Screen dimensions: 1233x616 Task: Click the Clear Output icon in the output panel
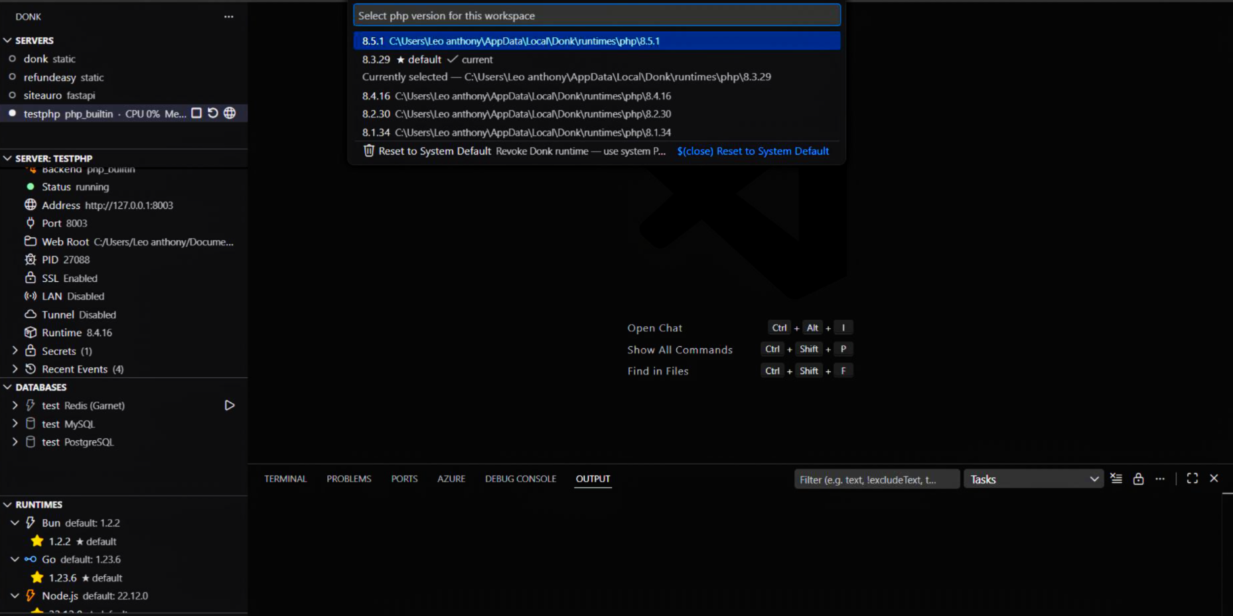[x=1116, y=478]
